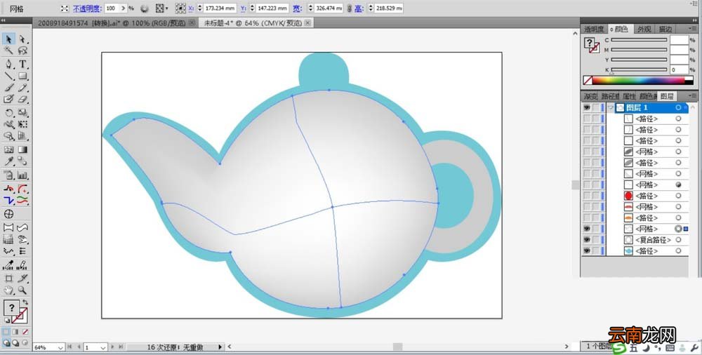Viewport: 702px width, 355px height.
Task: Click the Y value stepper arrows
Action: [252, 8]
